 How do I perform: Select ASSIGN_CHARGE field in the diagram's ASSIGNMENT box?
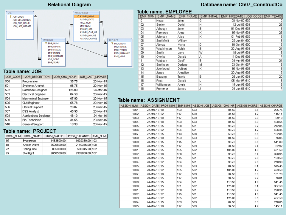(88, 39)
